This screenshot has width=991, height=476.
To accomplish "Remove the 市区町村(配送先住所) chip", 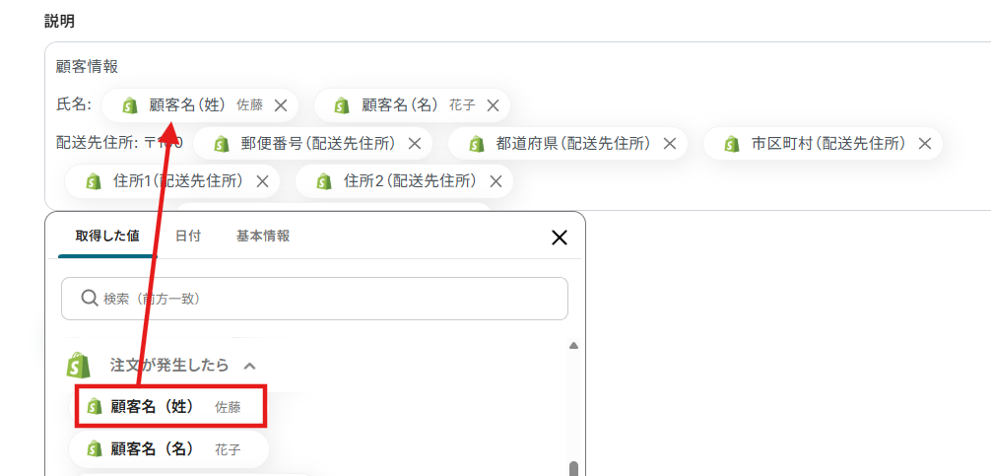I will [925, 144].
